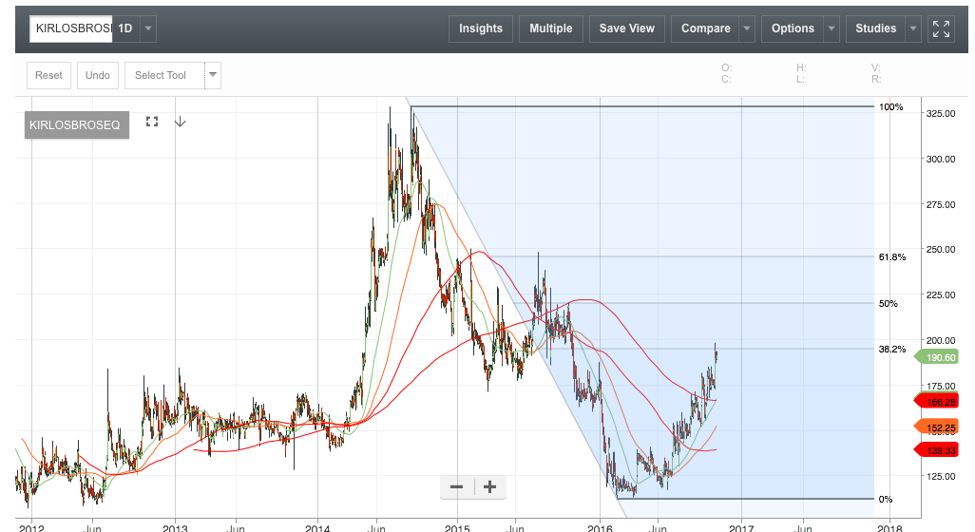Open the Options dropdown arrow
This screenshot has width=975, height=532.
(832, 28)
